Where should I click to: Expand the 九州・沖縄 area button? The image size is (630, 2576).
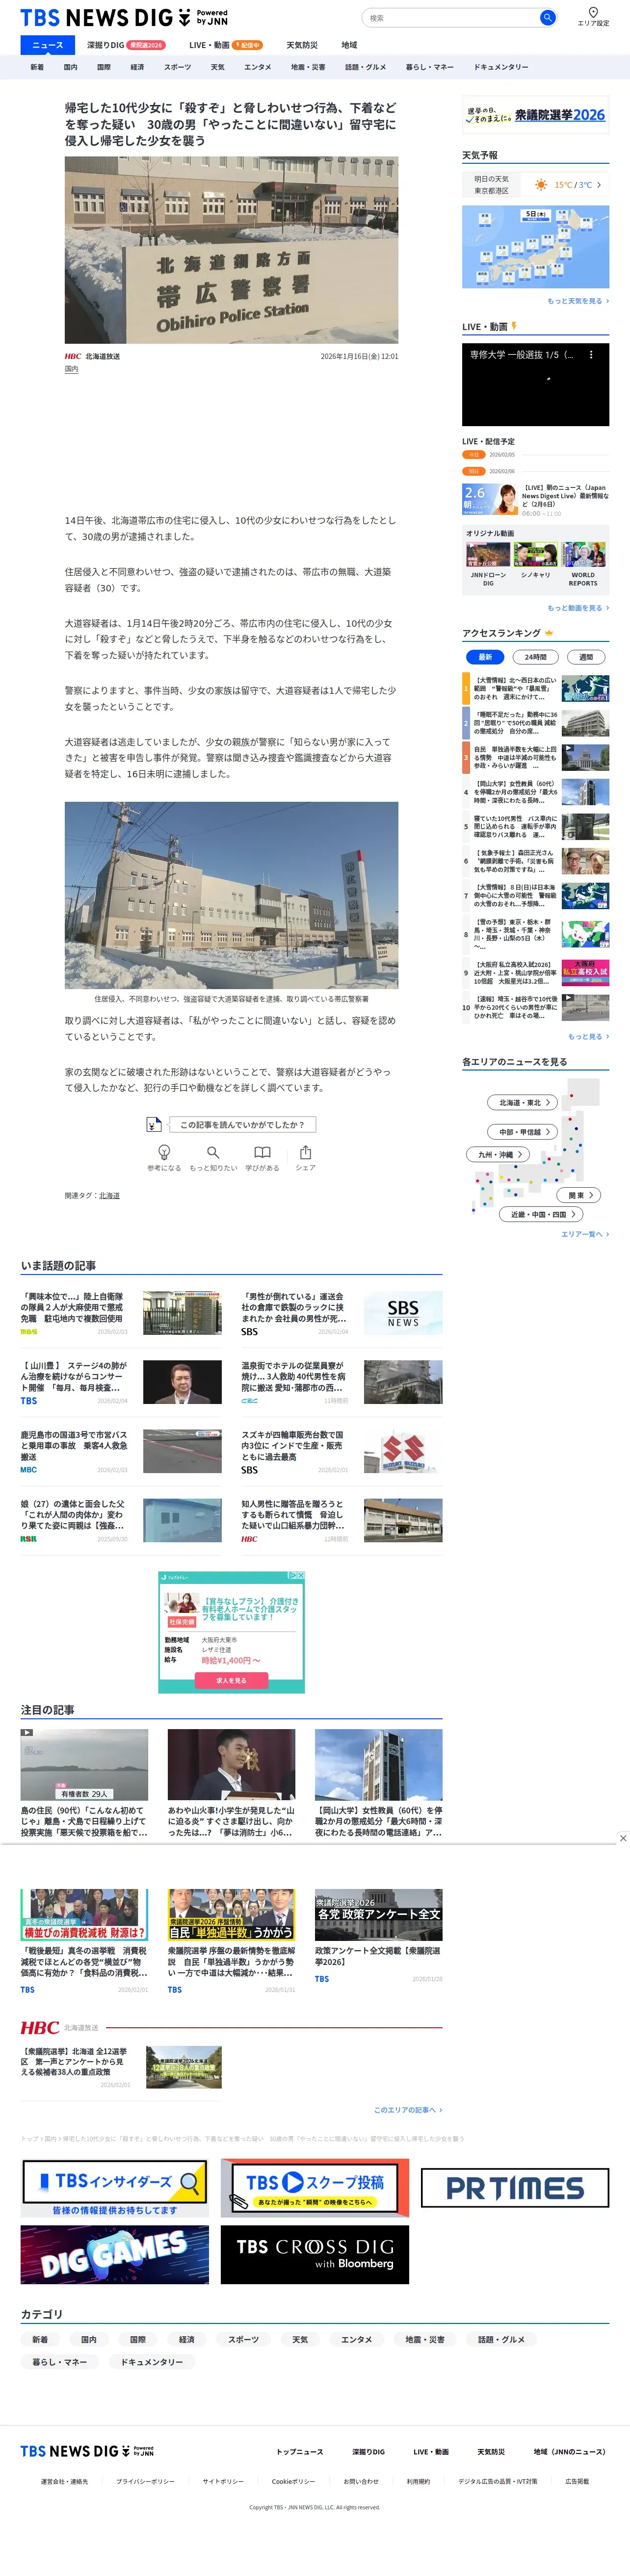pyautogui.click(x=499, y=1154)
